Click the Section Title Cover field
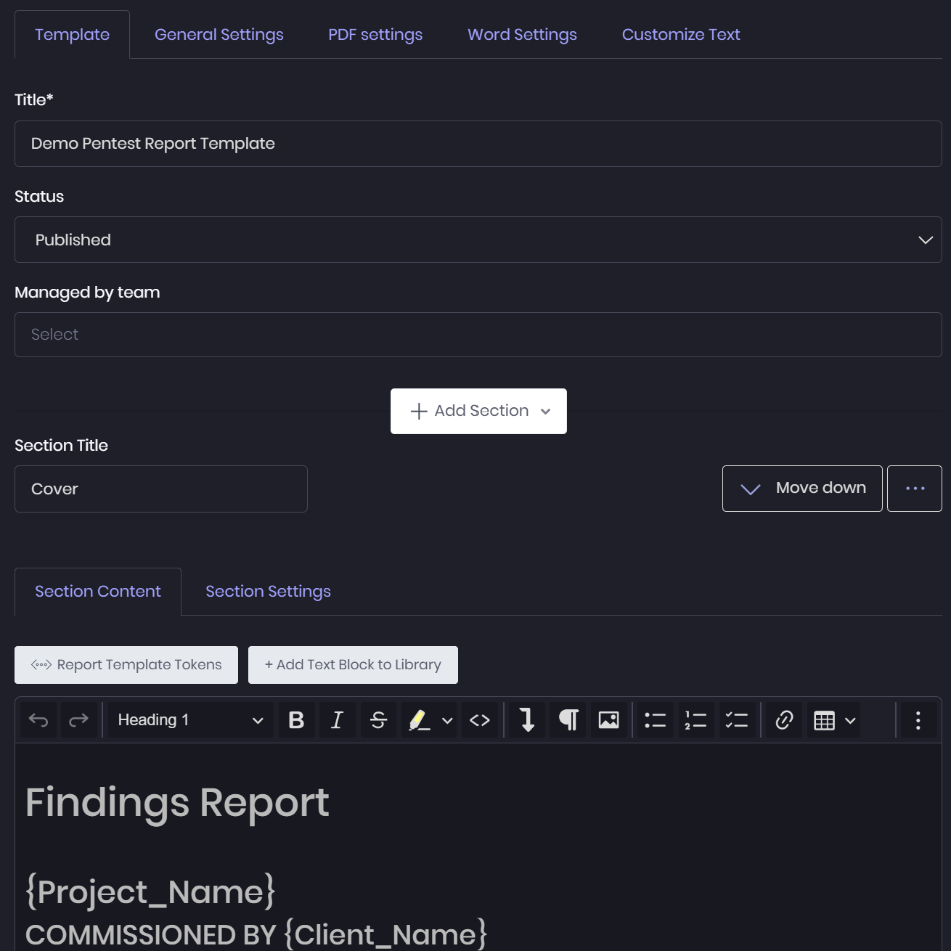 [161, 489]
